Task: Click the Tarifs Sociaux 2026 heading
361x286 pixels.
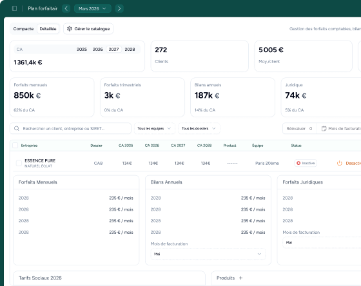Action: coord(40,278)
